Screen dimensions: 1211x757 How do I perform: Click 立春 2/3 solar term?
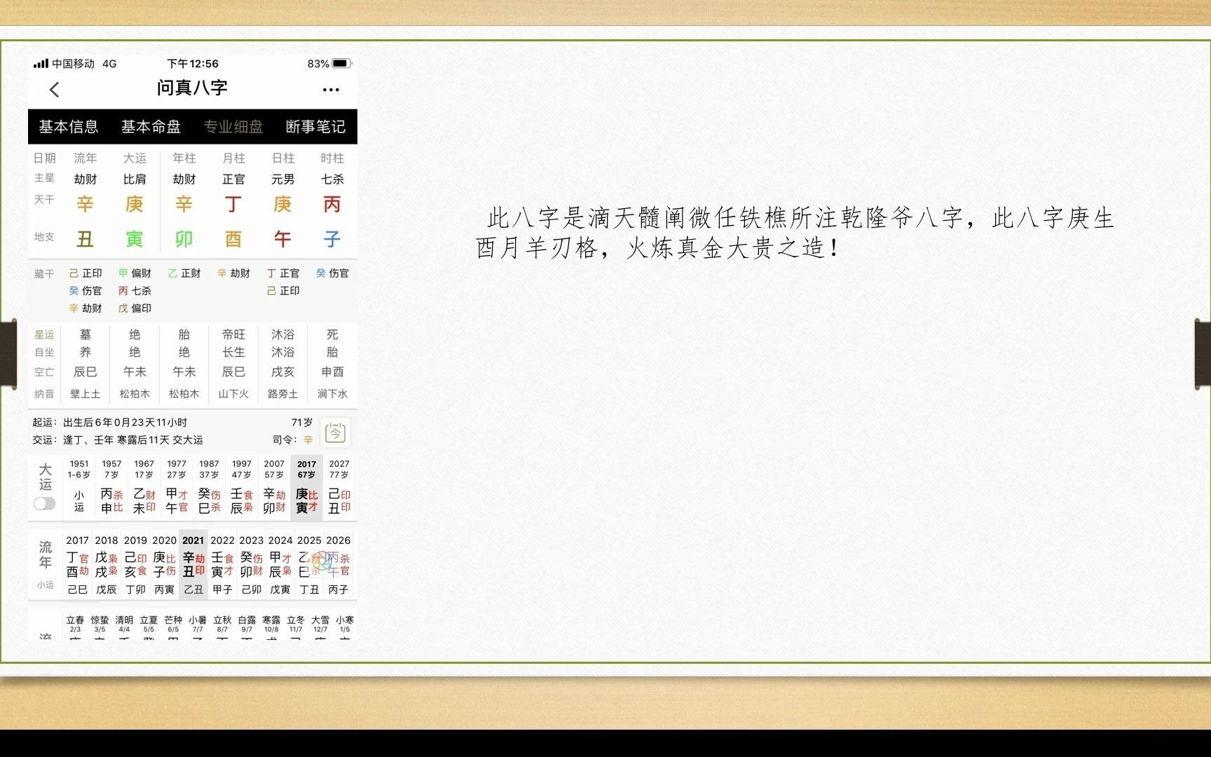click(75, 624)
